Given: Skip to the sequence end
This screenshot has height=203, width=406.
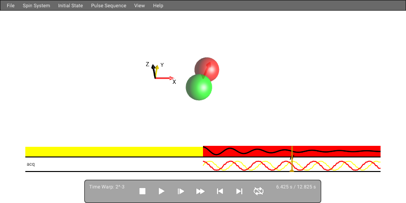Looking at the screenshot, I should pyautogui.click(x=239, y=191).
